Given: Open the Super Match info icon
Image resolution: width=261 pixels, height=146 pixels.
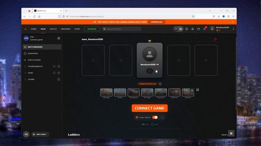Looking at the screenshot, I should tap(162, 117).
